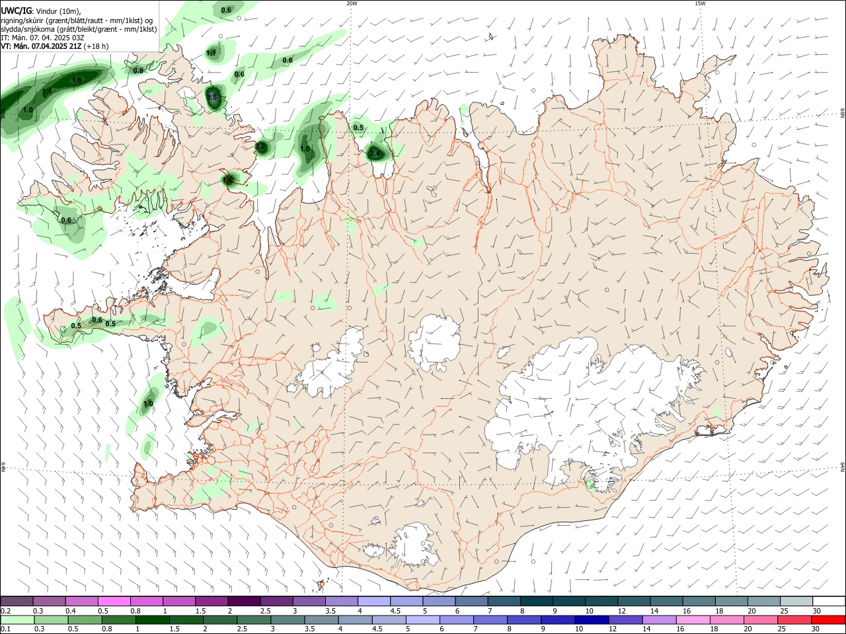
Task: Select the bright pink swatch labeled 0.5 in upper row
Action: point(114,601)
